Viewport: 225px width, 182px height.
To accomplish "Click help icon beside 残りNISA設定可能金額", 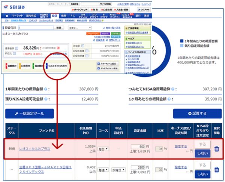I will tap(46, 99).
